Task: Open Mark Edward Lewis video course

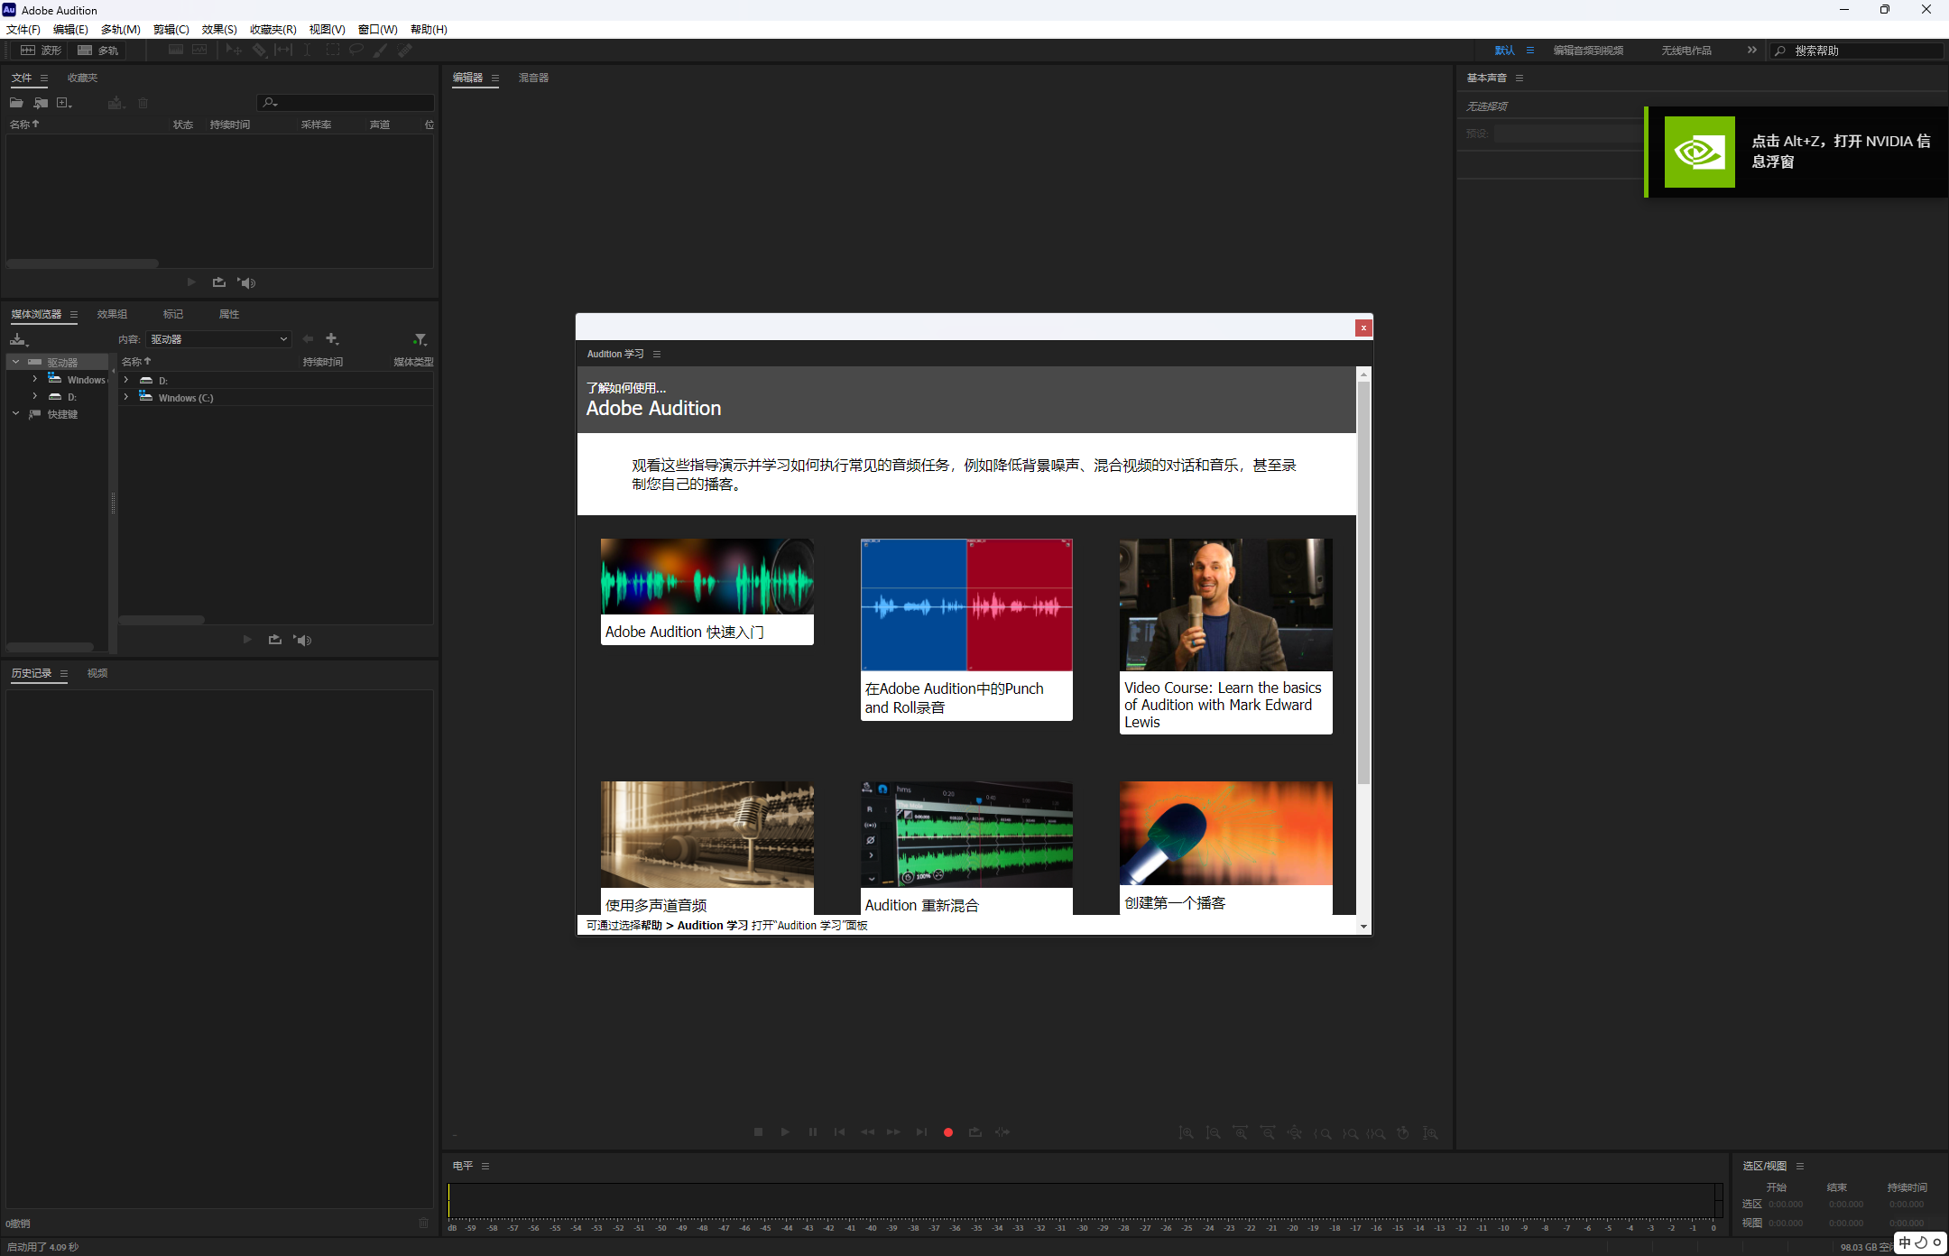Action: (1225, 636)
